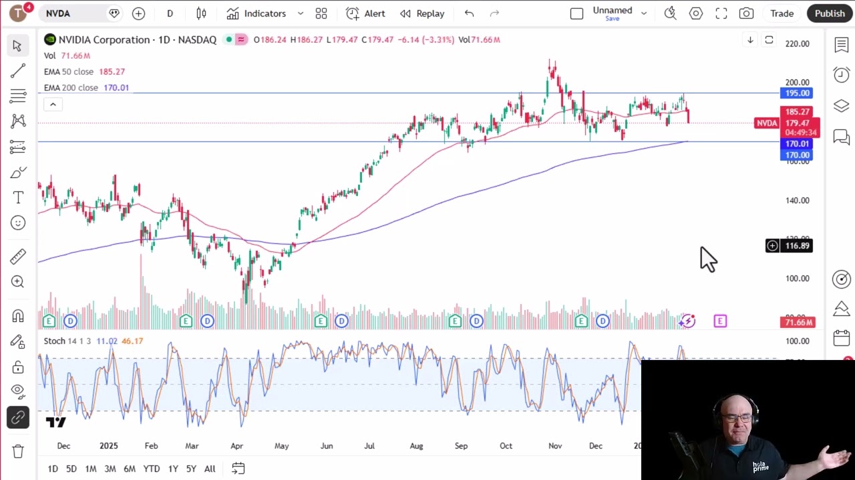This screenshot has width=855, height=480.
Task: Toggle the layout rectangle button in top bar
Action: coord(576,13)
